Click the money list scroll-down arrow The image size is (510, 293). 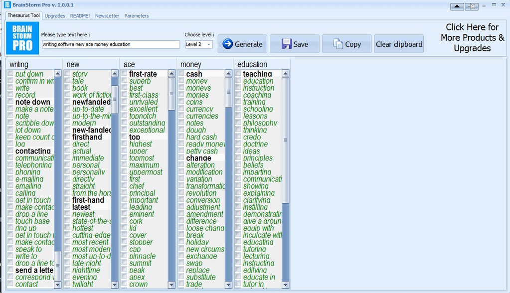pos(228,285)
